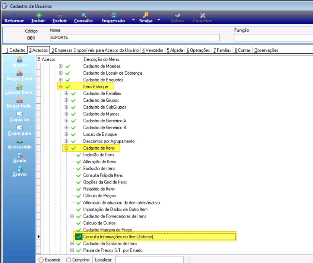This screenshot has height=263, width=313.
Task: Click the Acessando users icon
Action: (19, 141)
